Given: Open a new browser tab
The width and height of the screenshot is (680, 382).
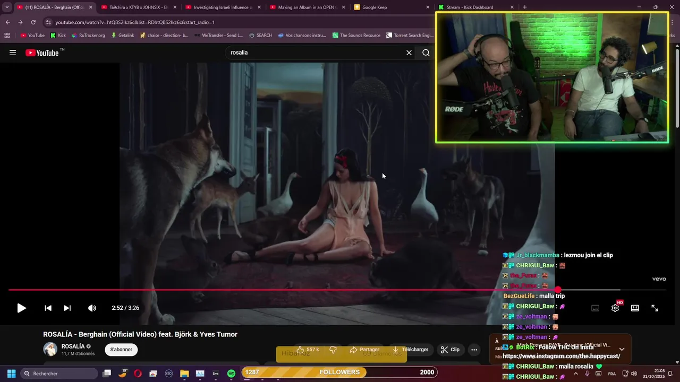Looking at the screenshot, I should pos(525,7).
